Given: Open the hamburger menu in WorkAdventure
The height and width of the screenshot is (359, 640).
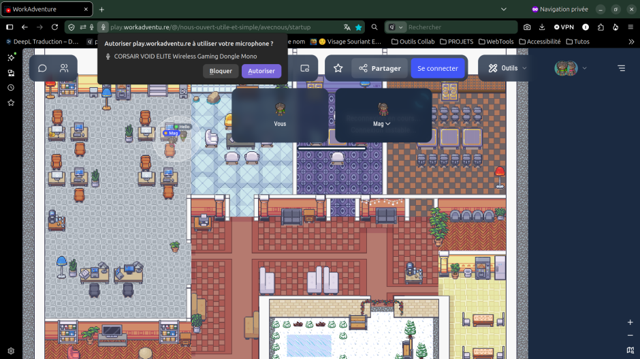Looking at the screenshot, I should tap(621, 68).
